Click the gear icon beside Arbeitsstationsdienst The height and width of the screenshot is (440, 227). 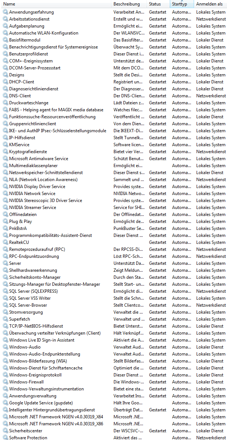pos(5,19)
